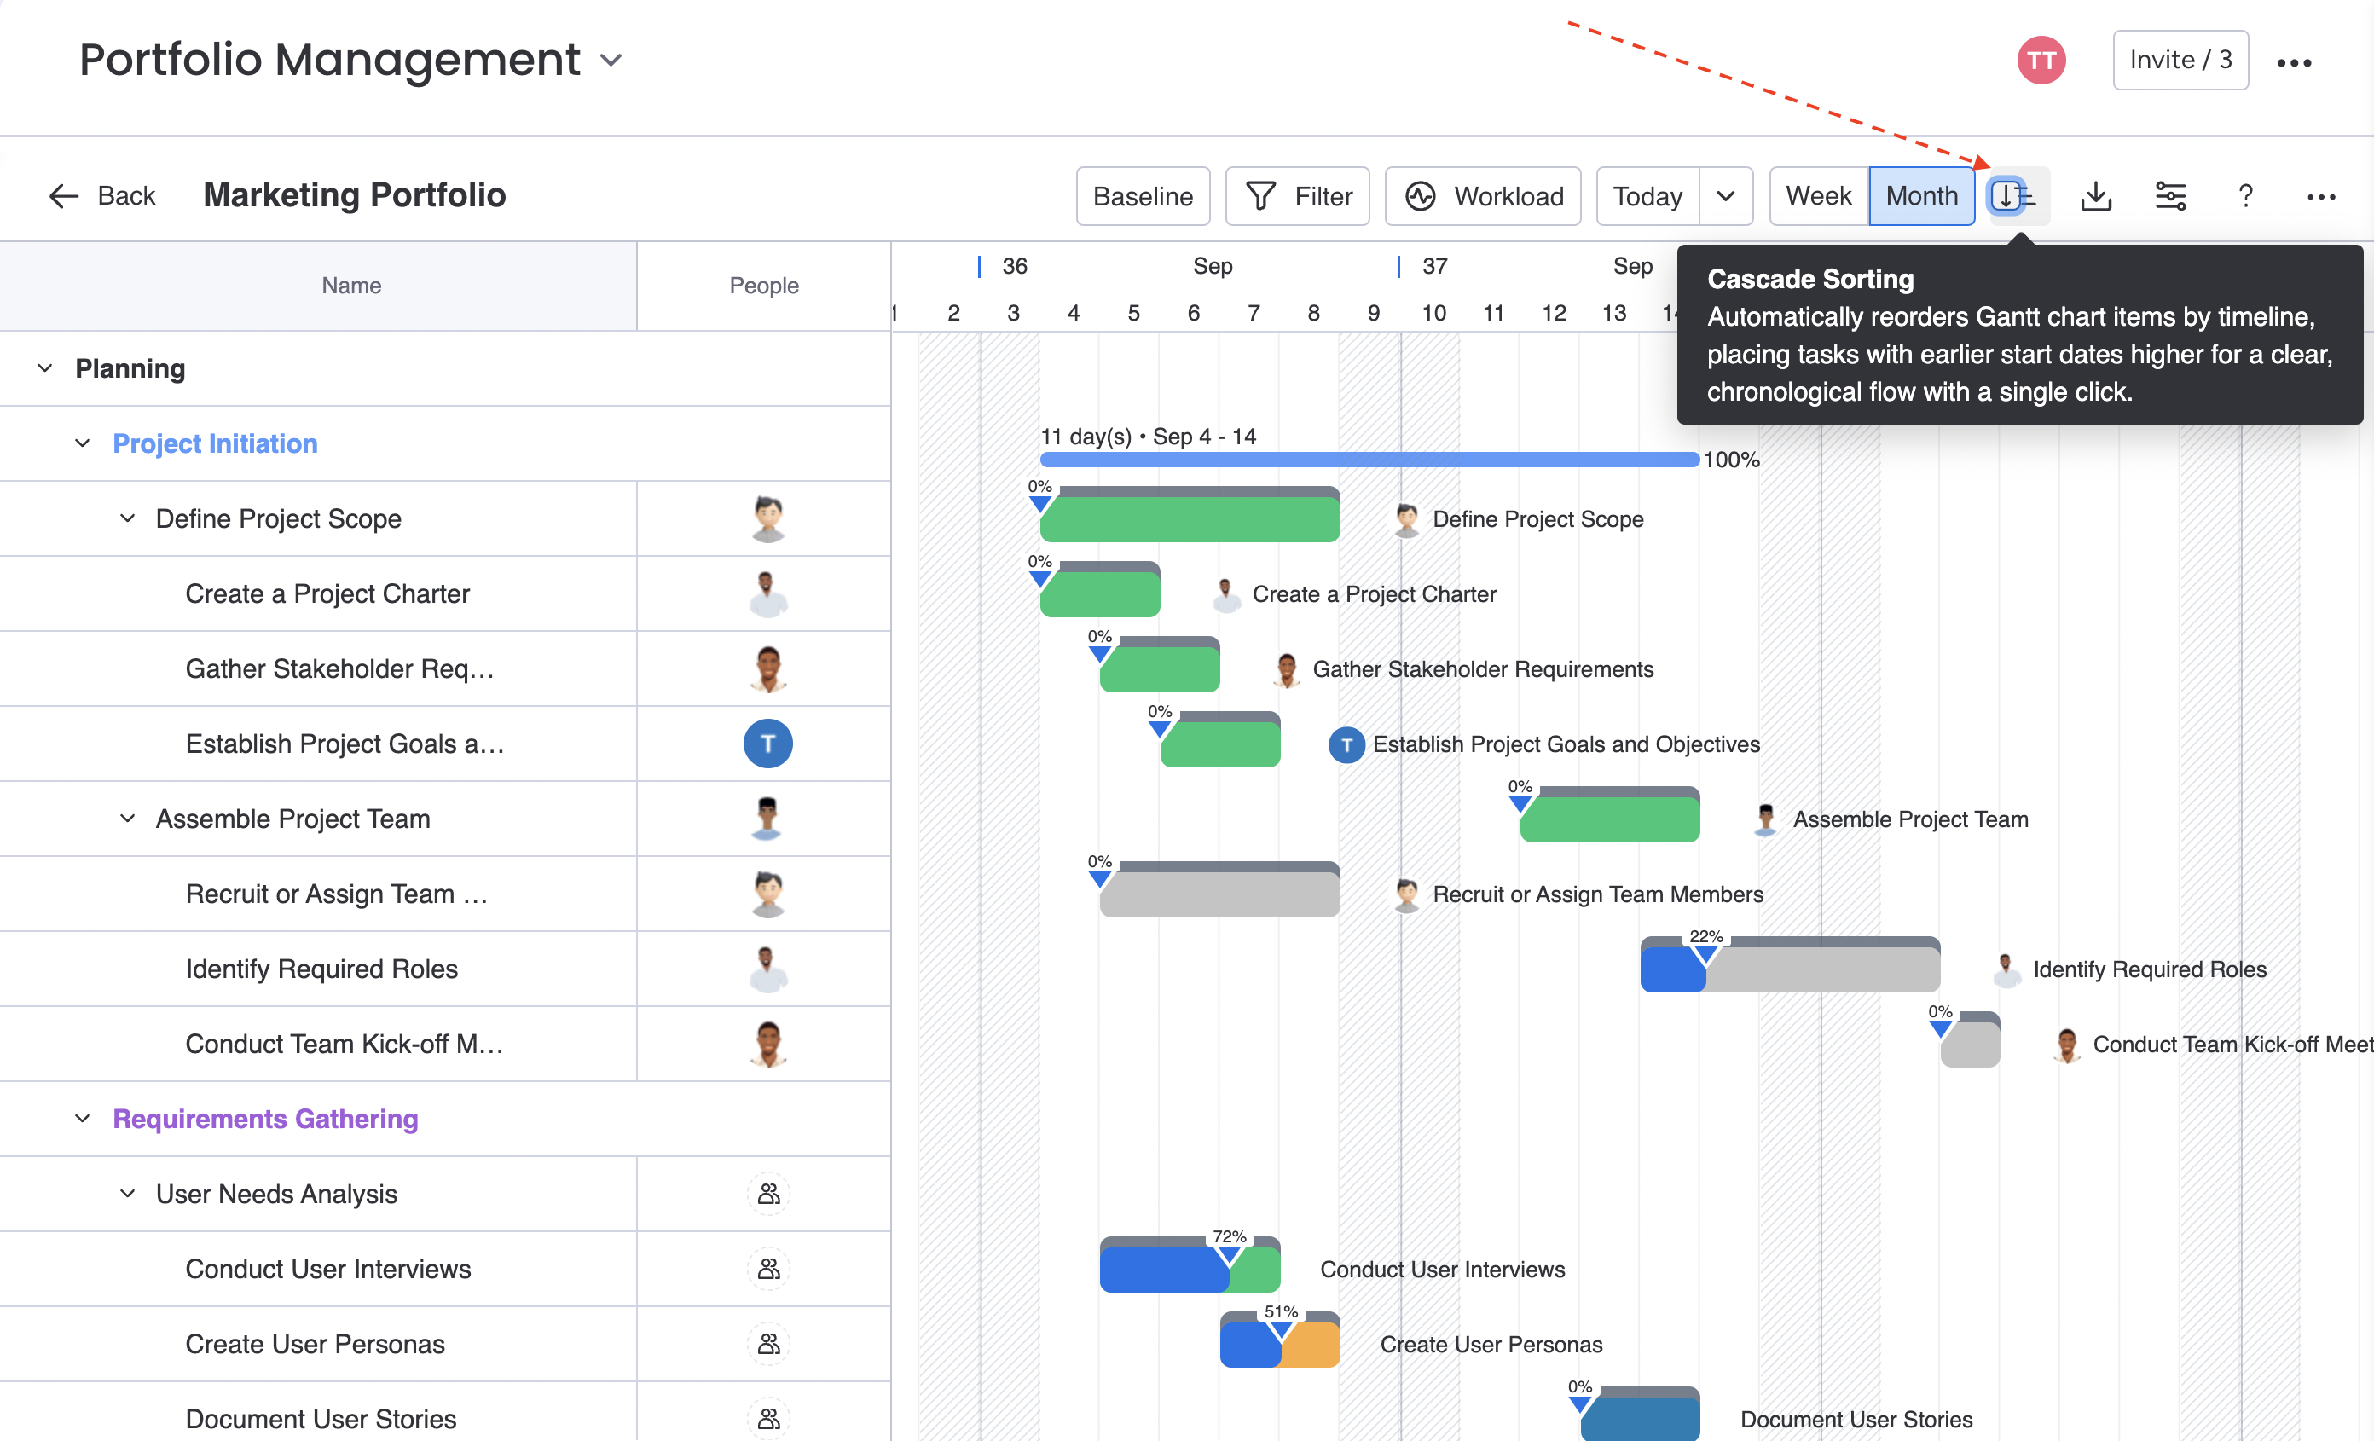Click the TT user avatar
2374x1441 pixels.
coord(2041,61)
